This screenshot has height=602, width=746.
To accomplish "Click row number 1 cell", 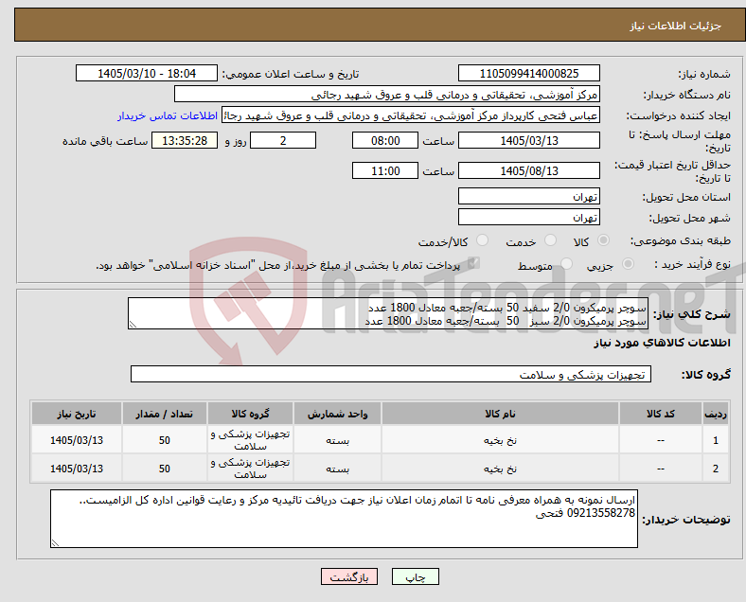I will [715, 440].
